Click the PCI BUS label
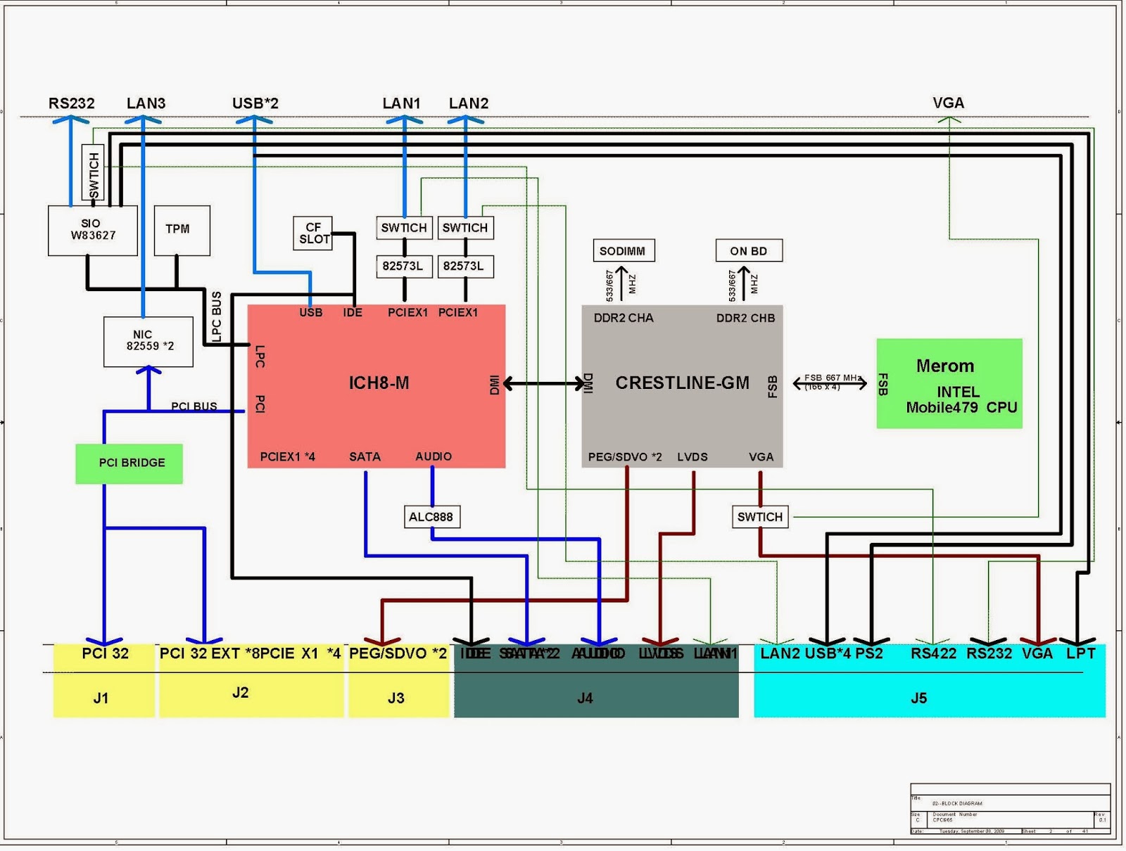 (x=194, y=407)
